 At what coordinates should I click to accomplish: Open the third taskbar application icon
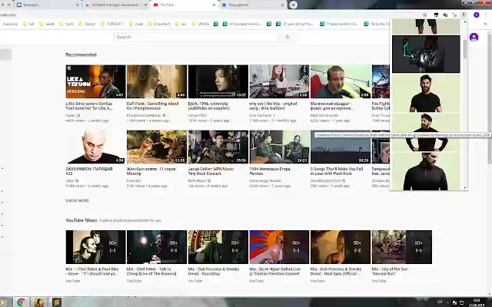(56, 302)
